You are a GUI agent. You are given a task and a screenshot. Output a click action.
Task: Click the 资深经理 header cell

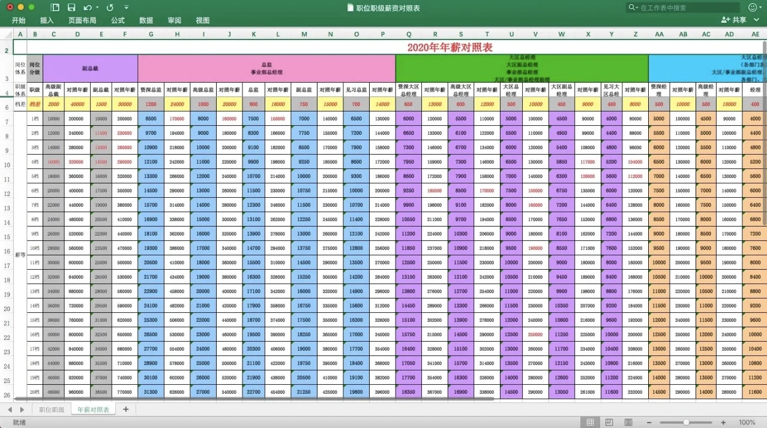point(659,90)
